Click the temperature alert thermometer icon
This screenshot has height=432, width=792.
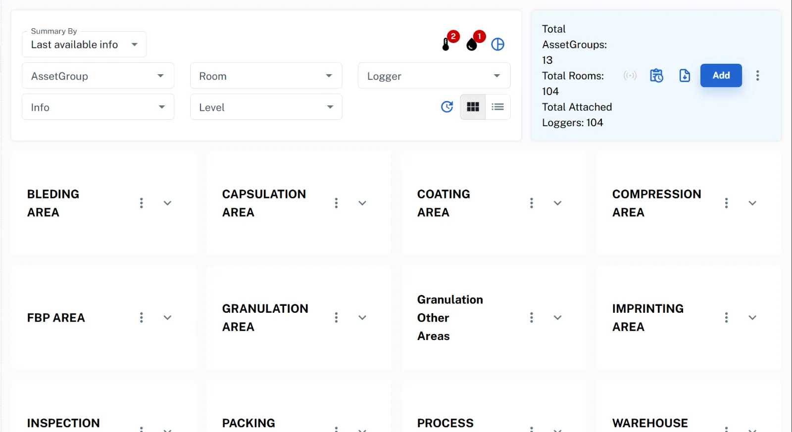(446, 45)
